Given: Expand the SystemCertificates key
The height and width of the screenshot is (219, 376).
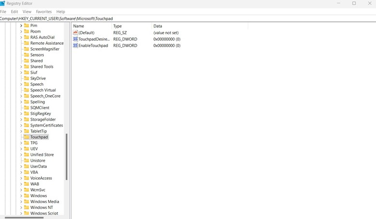Looking at the screenshot, I should coord(21,125).
